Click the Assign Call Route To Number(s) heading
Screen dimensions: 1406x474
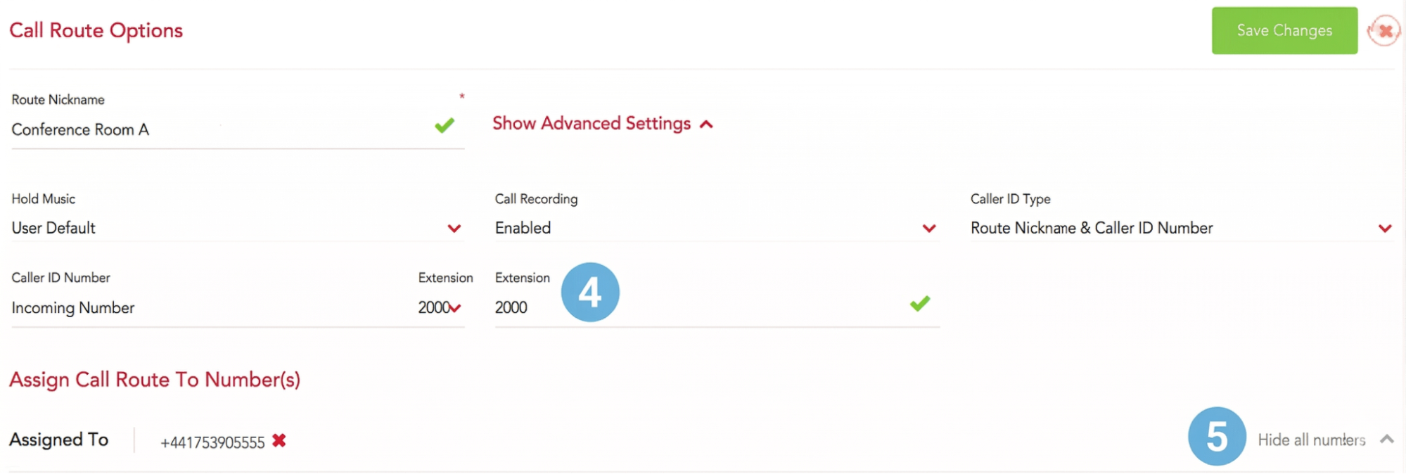(155, 380)
